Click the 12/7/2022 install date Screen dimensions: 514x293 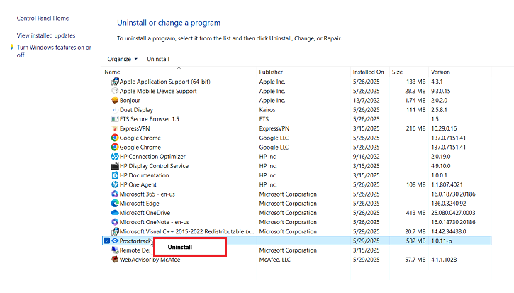coord(366,101)
